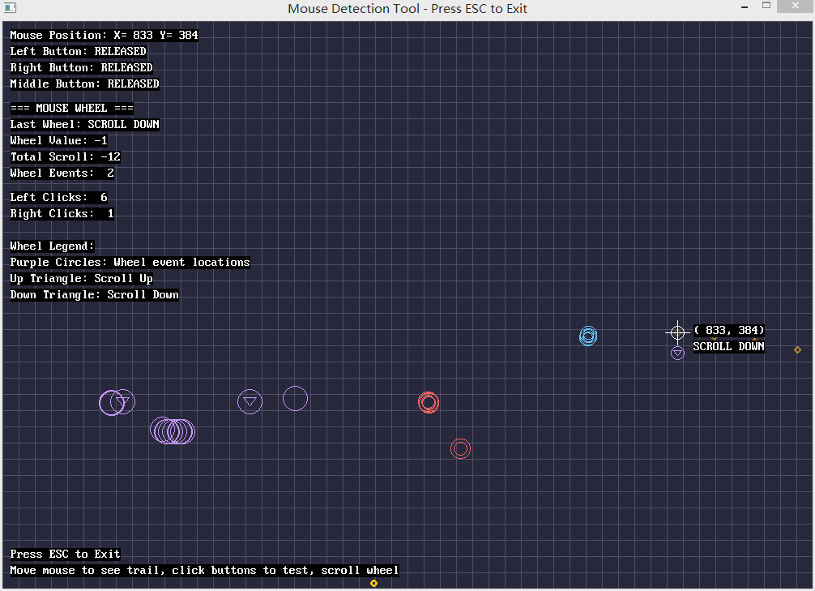Viewport: 815px width, 591px height.
Task: Click the coordinate label next to crosshair
Action: [x=729, y=331]
